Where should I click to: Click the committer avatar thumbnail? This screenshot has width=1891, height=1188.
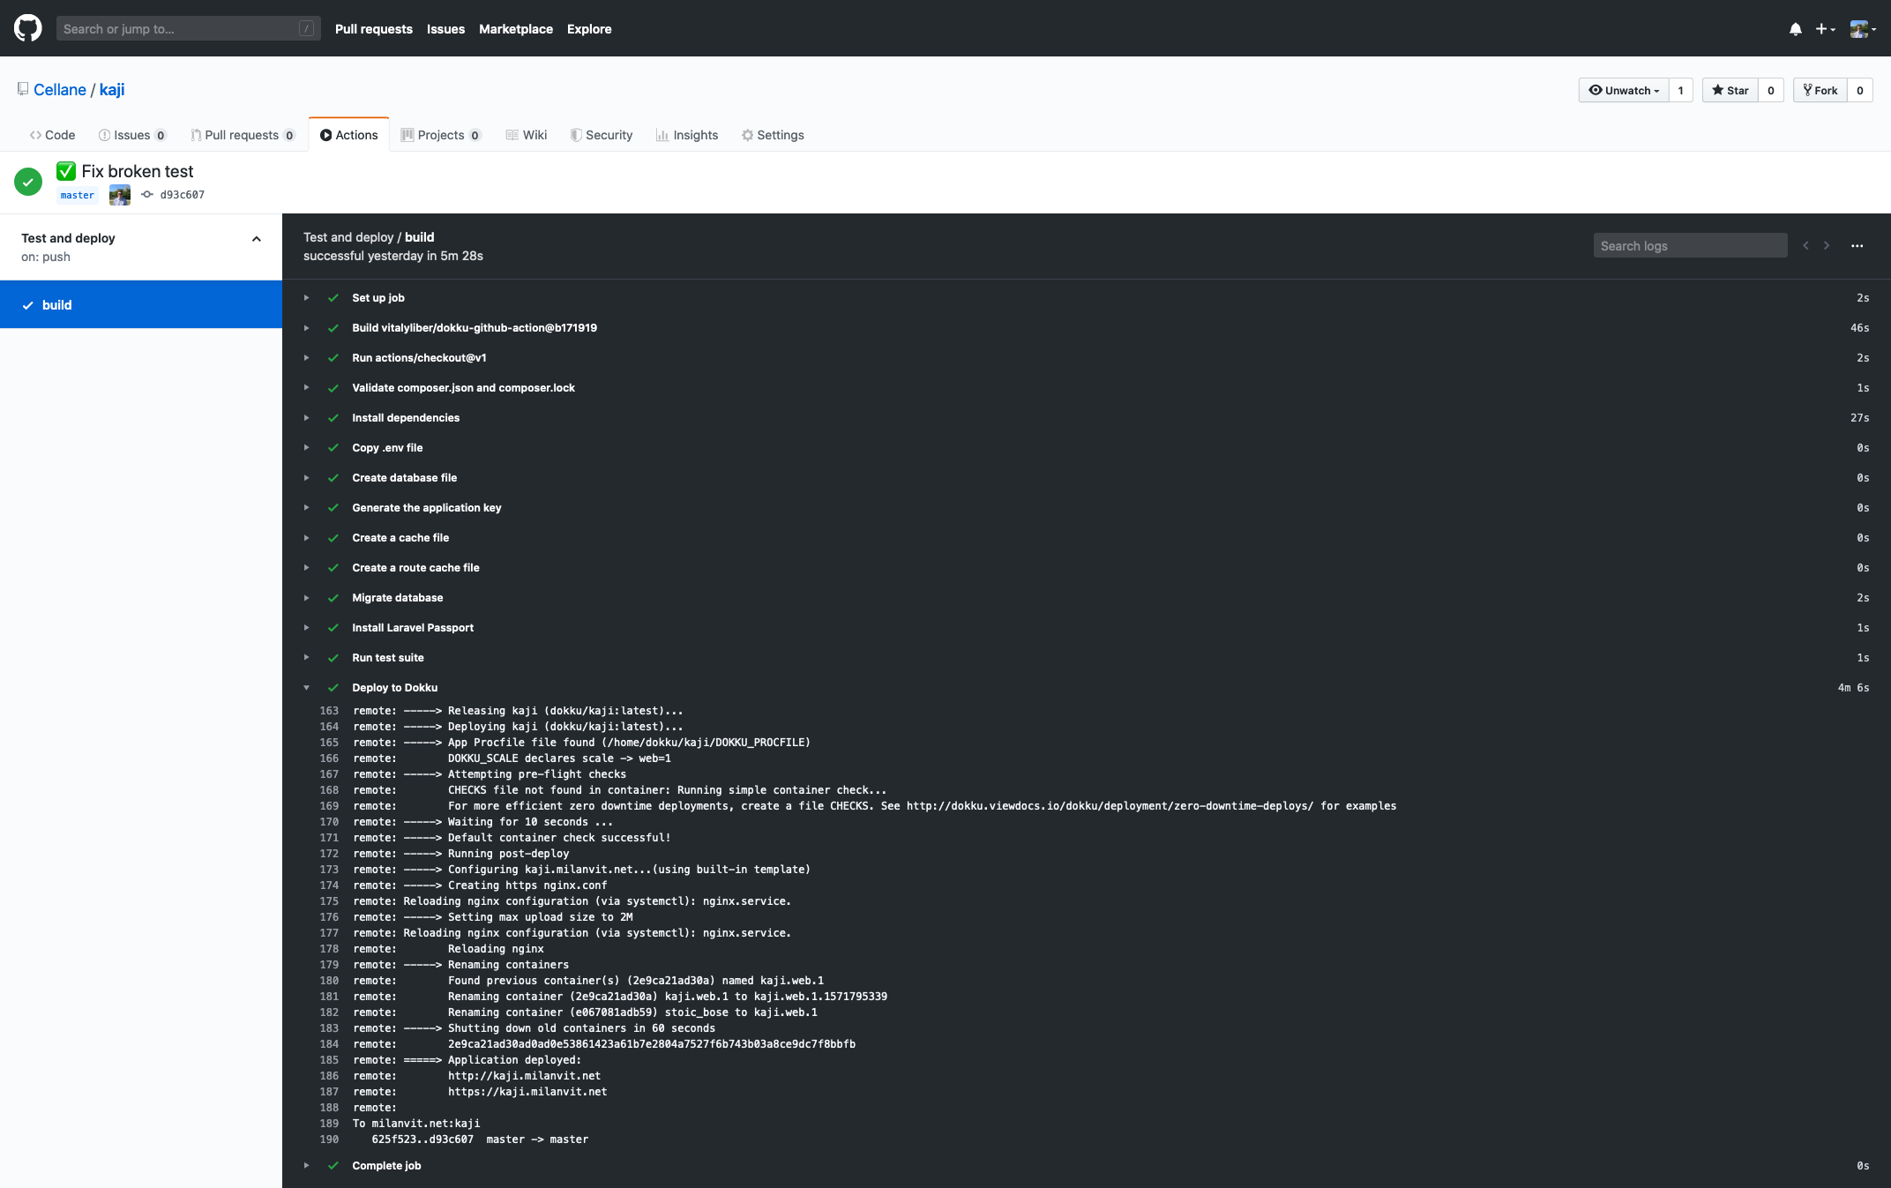tap(120, 195)
